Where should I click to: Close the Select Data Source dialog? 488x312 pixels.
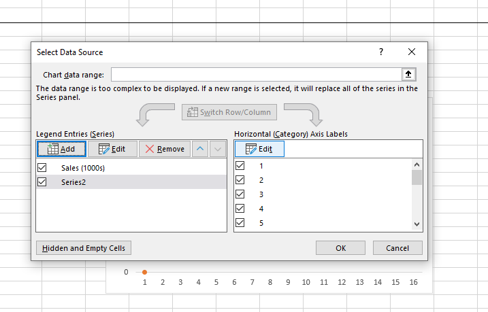pos(412,52)
